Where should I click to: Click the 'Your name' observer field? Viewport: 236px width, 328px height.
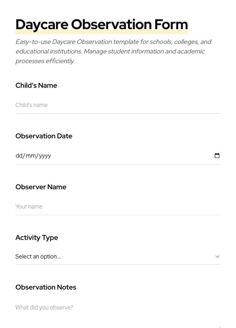[x=118, y=207]
